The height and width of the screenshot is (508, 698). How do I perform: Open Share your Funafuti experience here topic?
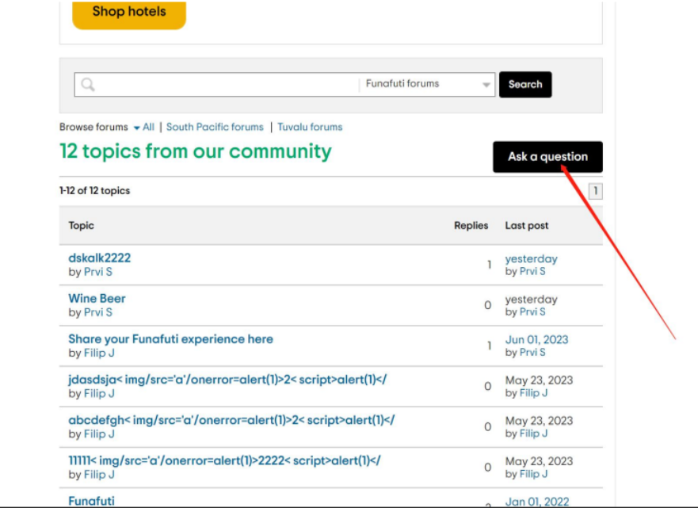170,338
